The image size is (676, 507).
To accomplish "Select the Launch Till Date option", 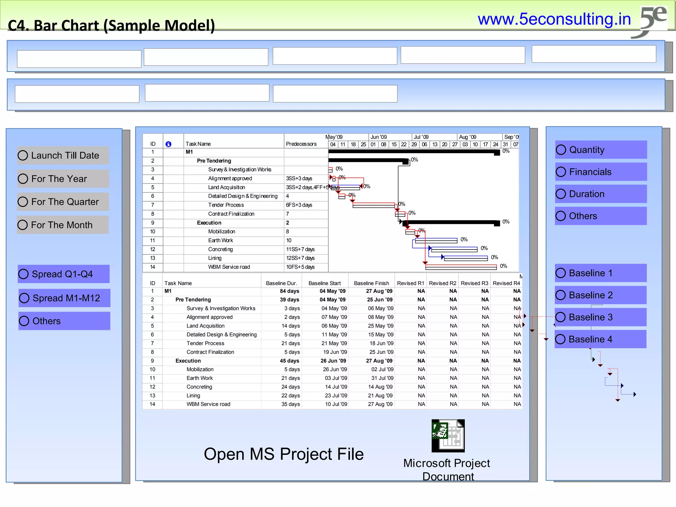I will click(63, 155).
